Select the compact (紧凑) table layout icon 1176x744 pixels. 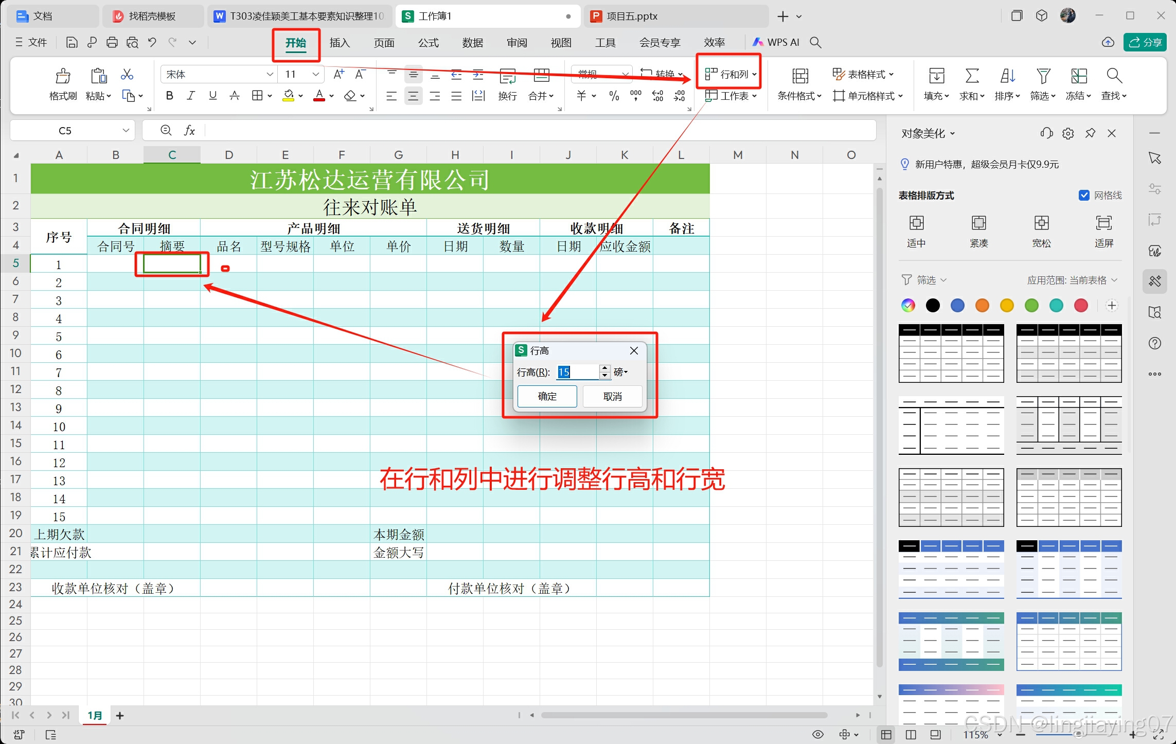click(978, 223)
